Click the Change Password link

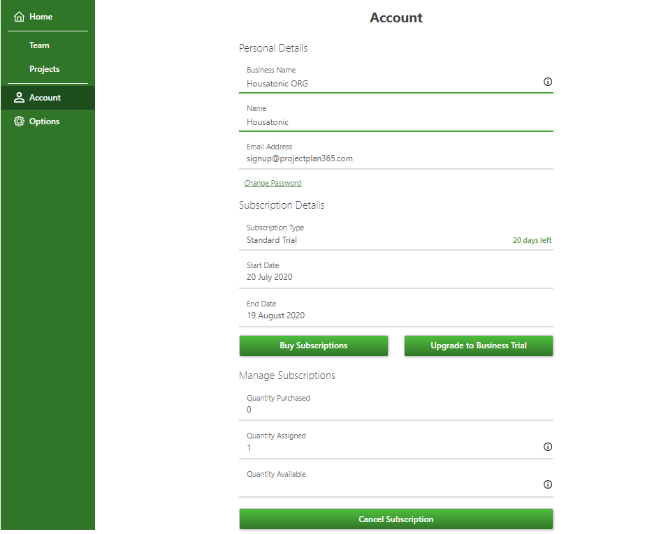[273, 183]
